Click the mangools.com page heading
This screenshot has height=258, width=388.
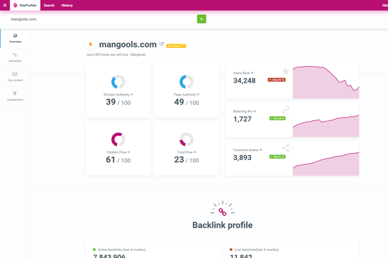(128, 44)
